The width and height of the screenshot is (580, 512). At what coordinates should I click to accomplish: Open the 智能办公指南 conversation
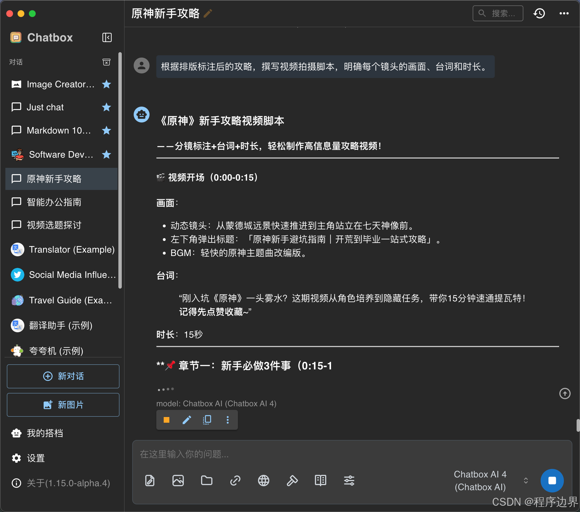[x=61, y=202]
